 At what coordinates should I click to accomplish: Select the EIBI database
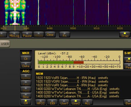coord(52,102)
